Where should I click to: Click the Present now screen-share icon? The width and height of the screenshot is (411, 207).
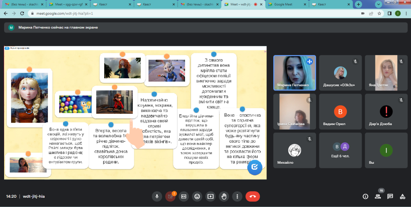(x=210, y=196)
